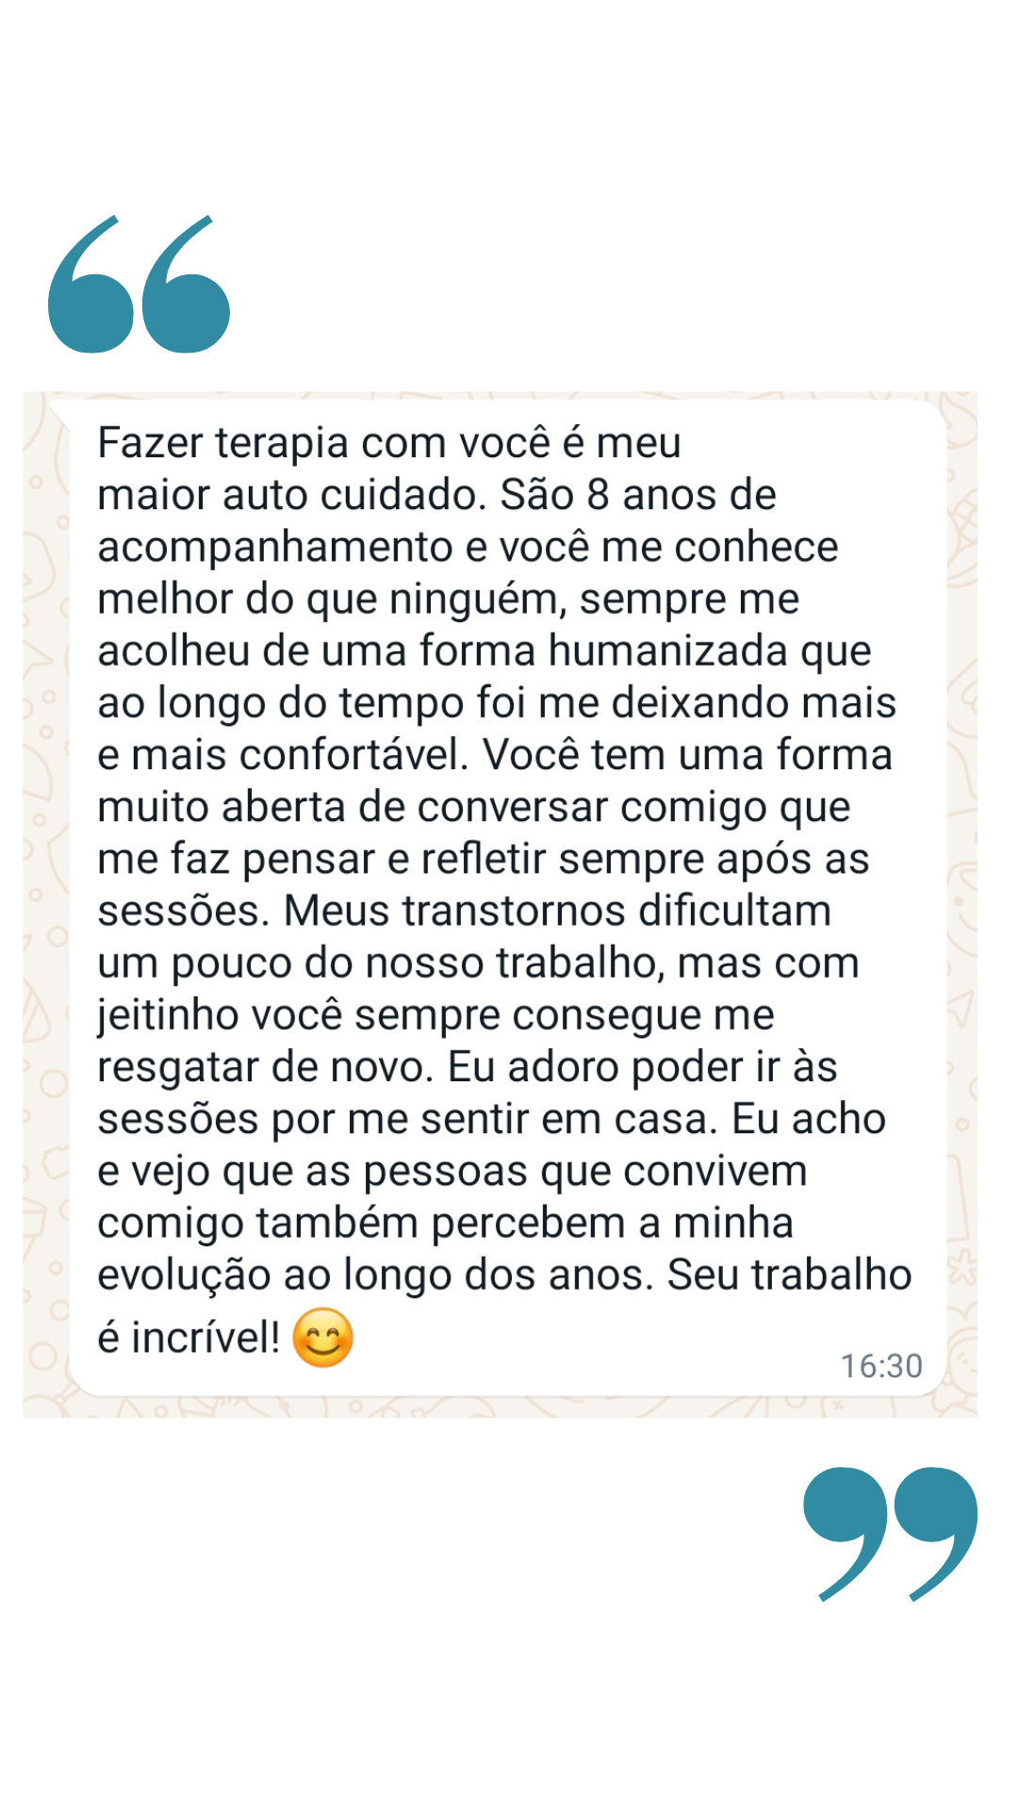The width and height of the screenshot is (1018, 1810).
Task: Click the first line "Fazer terapia com você é meu"
Action: [x=388, y=443]
